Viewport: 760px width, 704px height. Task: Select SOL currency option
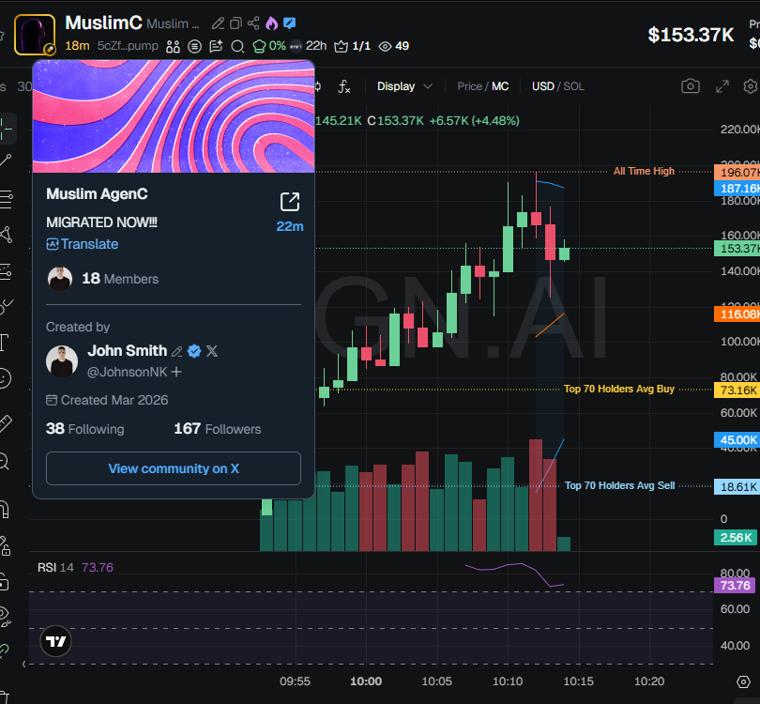click(x=573, y=86)
